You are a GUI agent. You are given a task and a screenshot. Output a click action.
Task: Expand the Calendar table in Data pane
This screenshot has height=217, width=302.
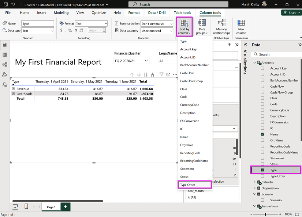click(255, 182)
